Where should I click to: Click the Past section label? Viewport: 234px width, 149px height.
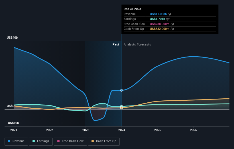click(116, 44)
